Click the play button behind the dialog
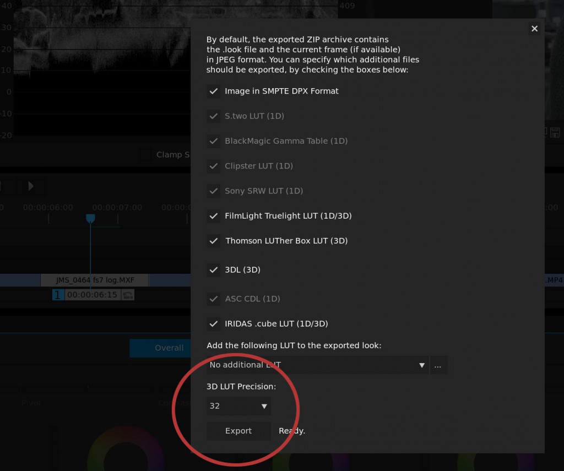Image resolution: width=564 pixels, height=471 pixels. tap(31, 186)
